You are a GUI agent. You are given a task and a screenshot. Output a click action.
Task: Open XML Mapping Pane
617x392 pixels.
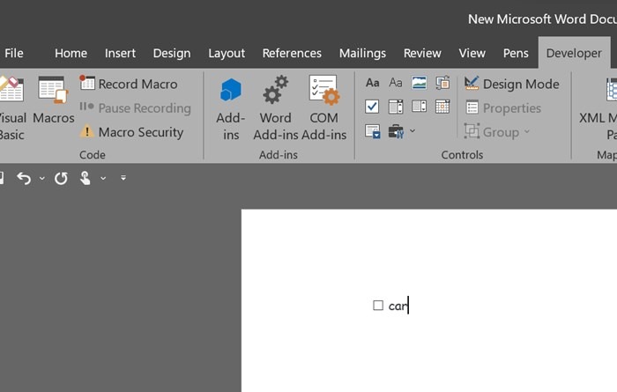click(x=598, y=108)
